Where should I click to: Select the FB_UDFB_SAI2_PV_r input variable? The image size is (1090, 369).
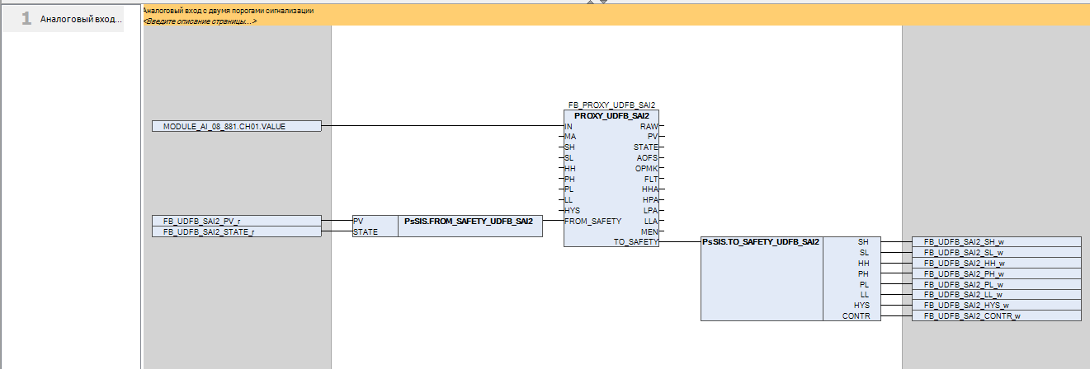tap(236, 221)
